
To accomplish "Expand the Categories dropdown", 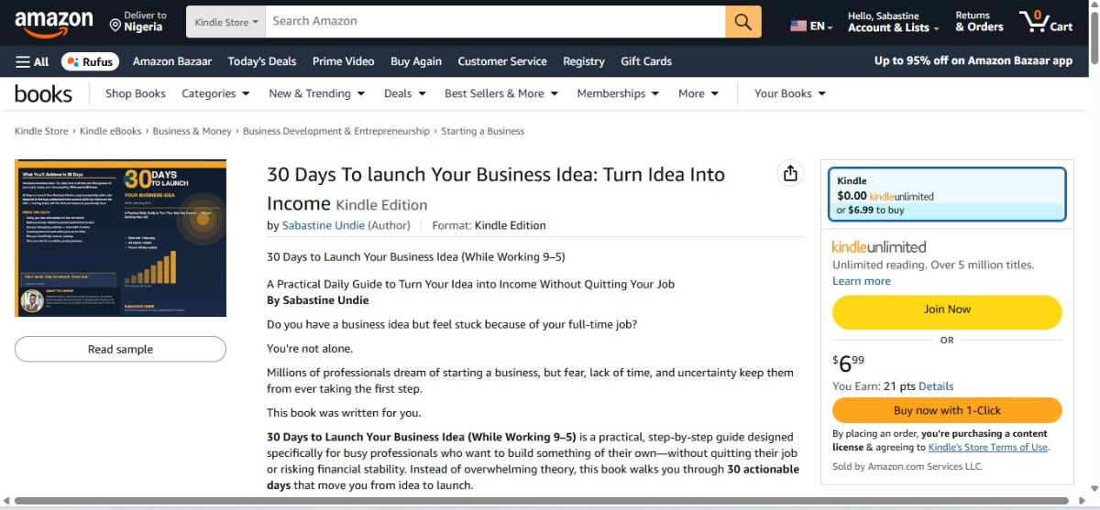I will [x=215, y=93].
